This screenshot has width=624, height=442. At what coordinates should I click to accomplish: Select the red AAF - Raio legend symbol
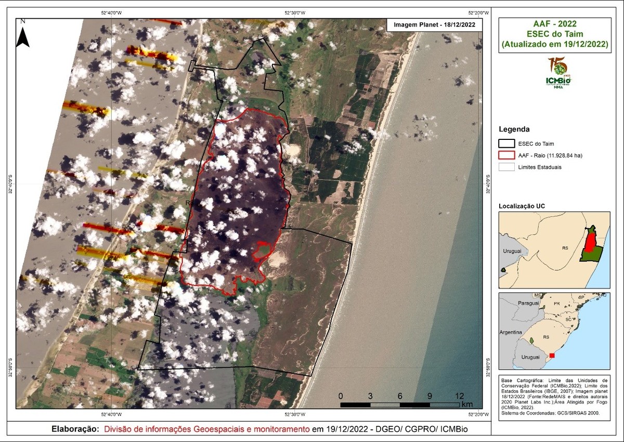[506, 155]
